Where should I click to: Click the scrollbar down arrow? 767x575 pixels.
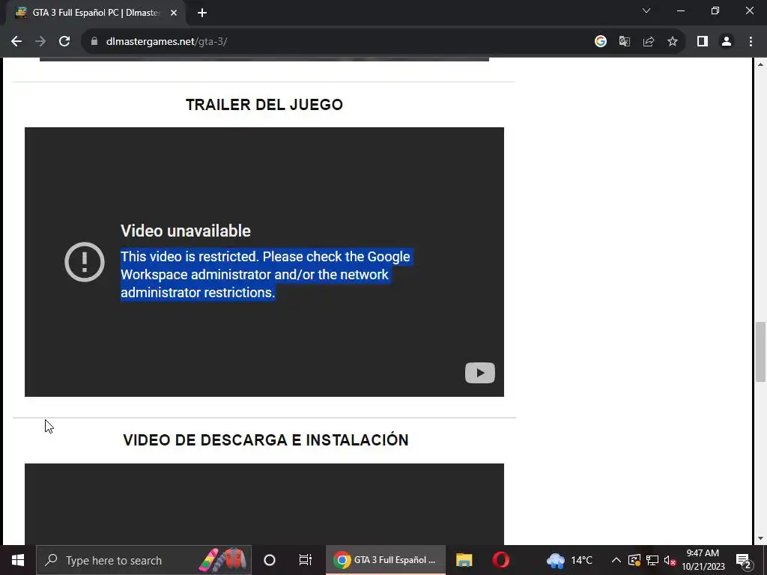760,538
